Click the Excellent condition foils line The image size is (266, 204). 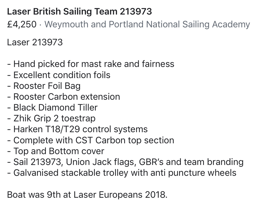pyautogui.click(x=59, y=75)
